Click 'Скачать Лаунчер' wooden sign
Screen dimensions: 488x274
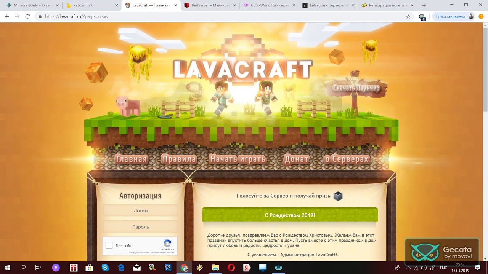tap(356, 88)
